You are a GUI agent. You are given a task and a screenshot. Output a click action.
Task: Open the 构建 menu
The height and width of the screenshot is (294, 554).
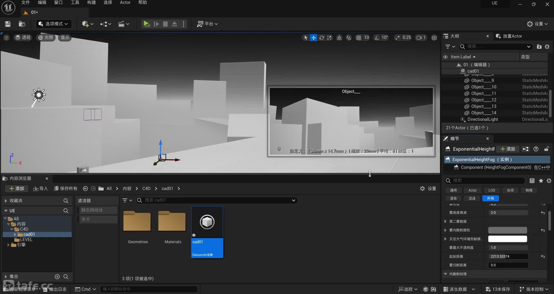coord(91,2)
